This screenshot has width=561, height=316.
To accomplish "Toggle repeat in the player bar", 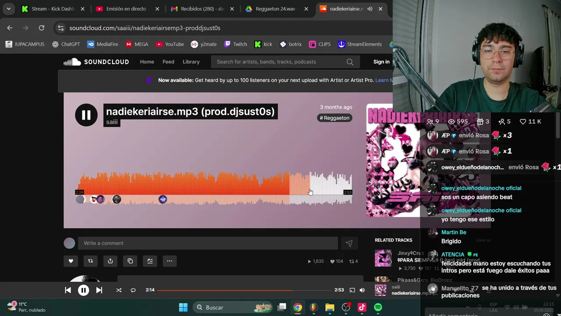I will tap(133, 290).
